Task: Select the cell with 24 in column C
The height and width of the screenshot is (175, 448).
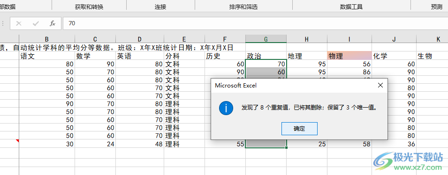Action: [x=95, y=144]
